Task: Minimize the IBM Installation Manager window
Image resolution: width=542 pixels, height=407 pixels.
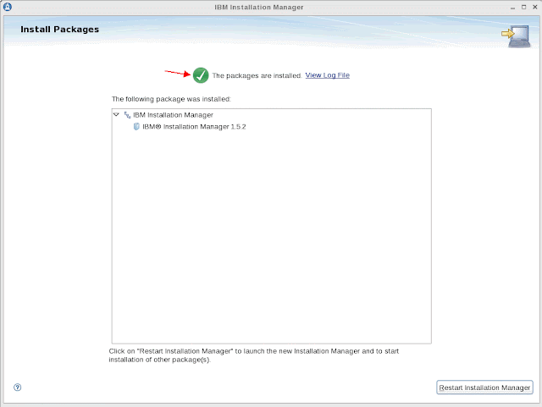Action: pyautogui.click(x=512, y=8)
